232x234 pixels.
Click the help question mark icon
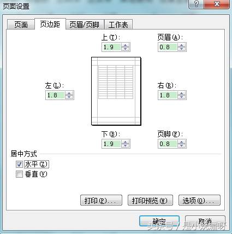tap(197, 4)
